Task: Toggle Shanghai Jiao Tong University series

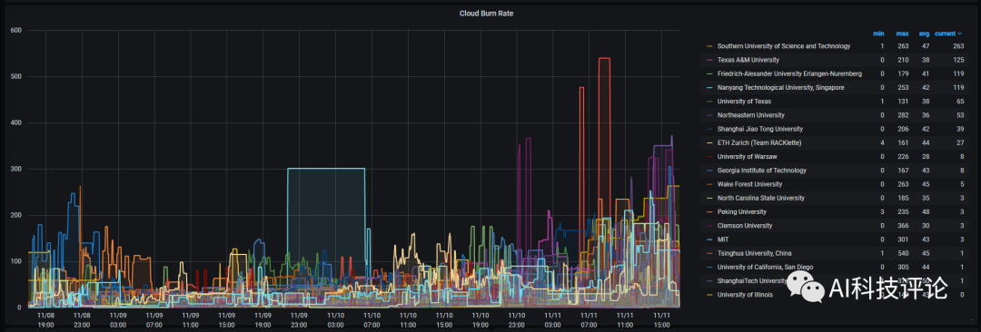Action: pyautogui.click(x=760, y=129)
